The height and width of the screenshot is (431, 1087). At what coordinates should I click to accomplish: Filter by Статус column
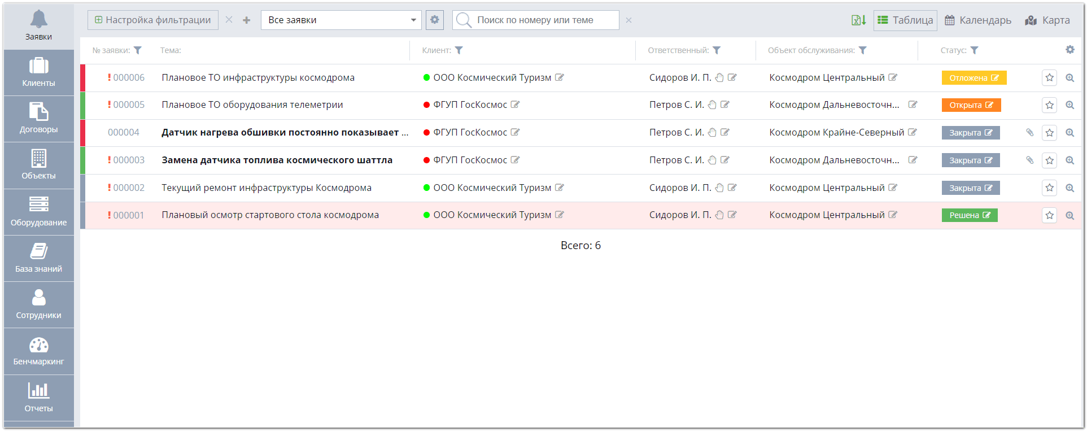coord(975,50)
